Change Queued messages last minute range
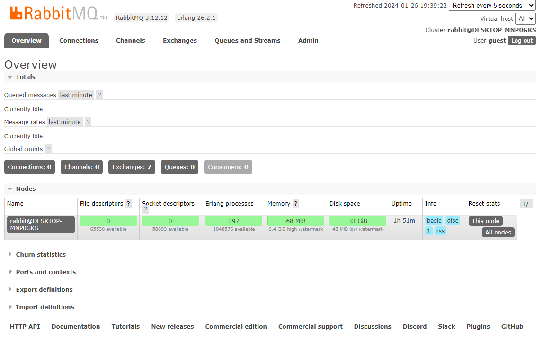The image size is (543, 342). [76, 95]
